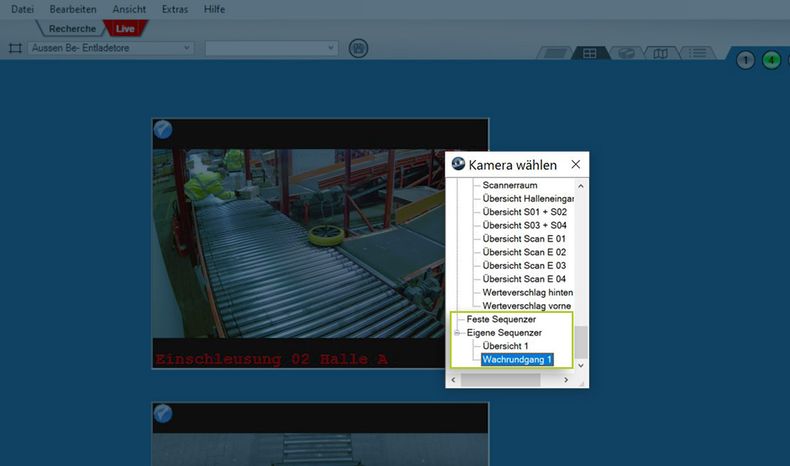Open the empty second dropdown in toolbar
This screenshot has height=466, width=790.
(271, 48)
